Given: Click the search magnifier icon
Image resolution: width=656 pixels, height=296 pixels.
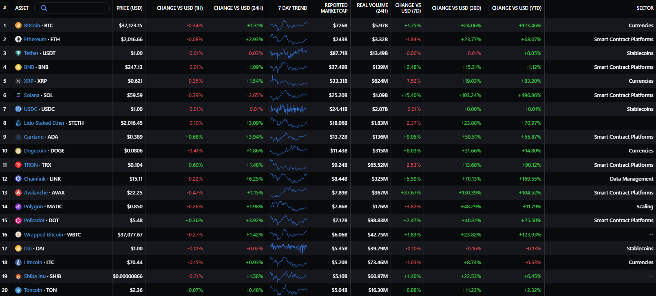Looking at the screenshot, I should [x=44, y=8].
